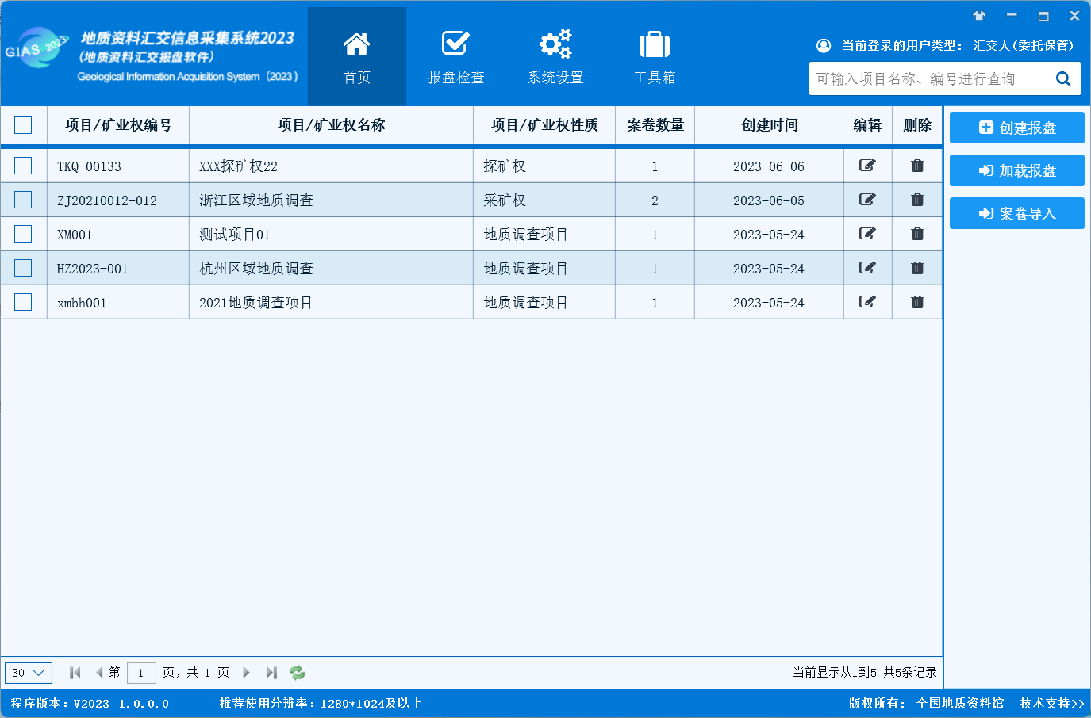Image resolution: width=1091 pixels, height=718 pixels.
Task: Click the 加载报盘 button
Action: click(x=1017, y=170)
